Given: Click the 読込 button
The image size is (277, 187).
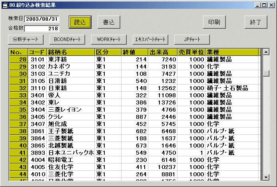Looking at the screenshot, I should coord(80,22).
